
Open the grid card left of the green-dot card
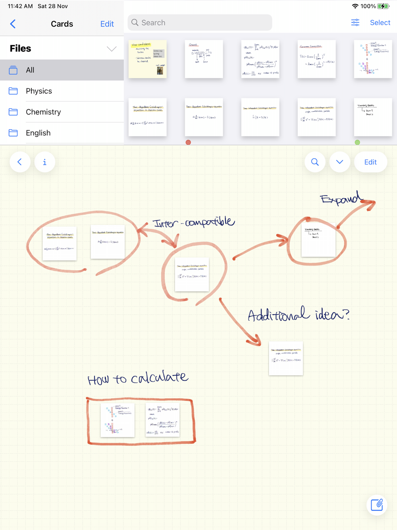[317, 117]
